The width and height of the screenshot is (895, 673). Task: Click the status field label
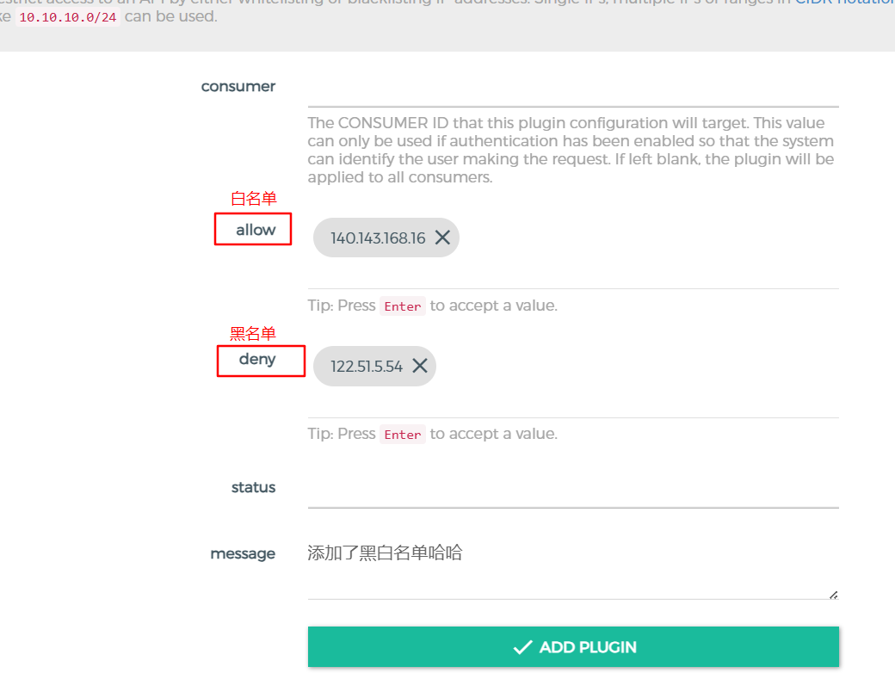pyautogui.click(x=253, y=487)
